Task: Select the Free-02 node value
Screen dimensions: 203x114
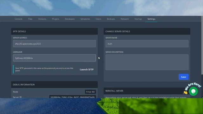Action: (x=90, y=92)
